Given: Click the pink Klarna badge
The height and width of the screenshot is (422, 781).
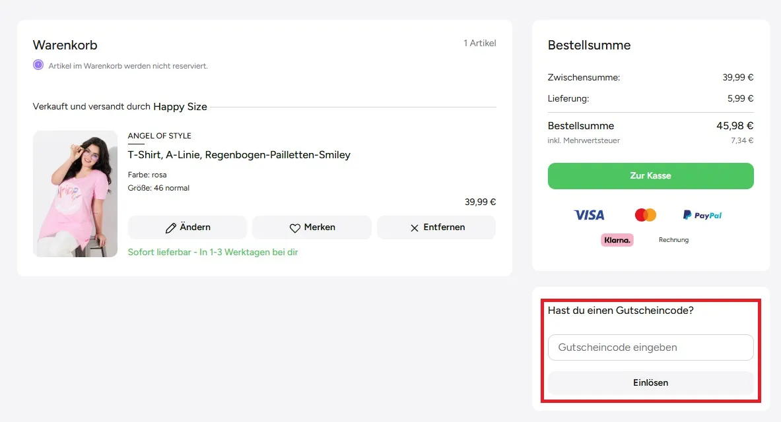Looking at the screenshot, I should tap(617, 240).
